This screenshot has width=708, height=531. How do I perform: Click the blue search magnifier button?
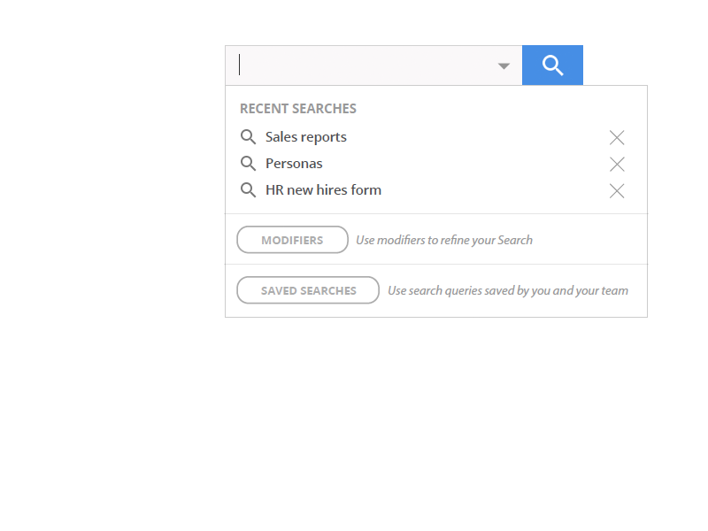click(552, 65)
